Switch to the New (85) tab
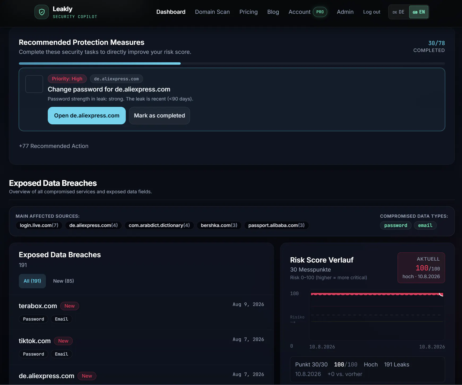 [63, 281]
